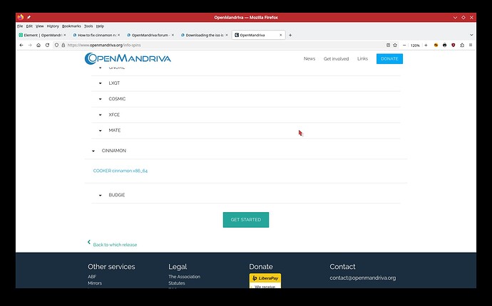This screenshot has width=492, height=306.
Task: Open the File menu
Action: coord(20,26)
